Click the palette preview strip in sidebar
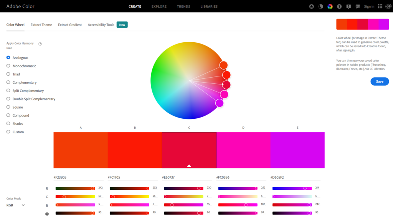Viewport: 393px width, 219px height. [x=363, y=24]
